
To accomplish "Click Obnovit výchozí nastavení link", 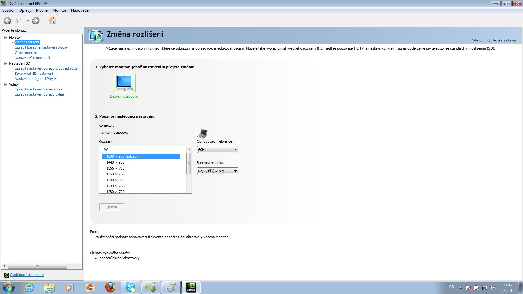I will 495,40.
